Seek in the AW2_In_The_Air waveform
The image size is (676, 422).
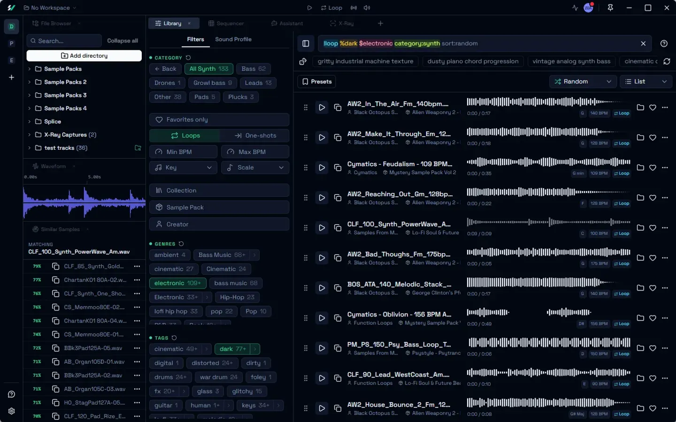[x=548, y=101]
